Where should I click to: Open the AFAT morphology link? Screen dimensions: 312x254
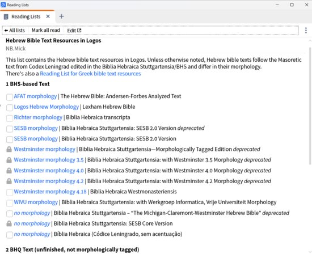click(x=35, y=96)
